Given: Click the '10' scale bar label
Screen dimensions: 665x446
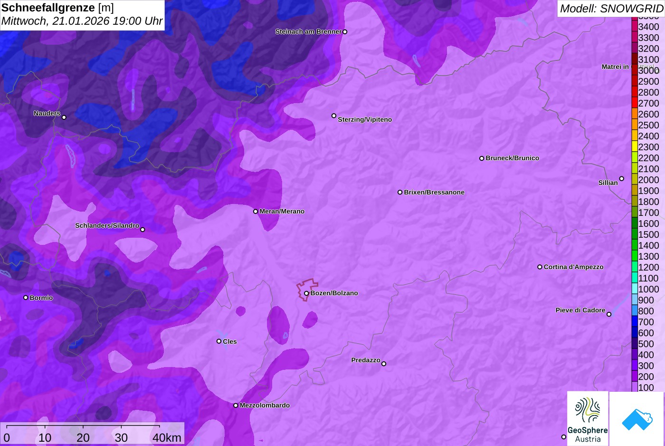Looking at the screenshot, I should (x=45, y=438).
